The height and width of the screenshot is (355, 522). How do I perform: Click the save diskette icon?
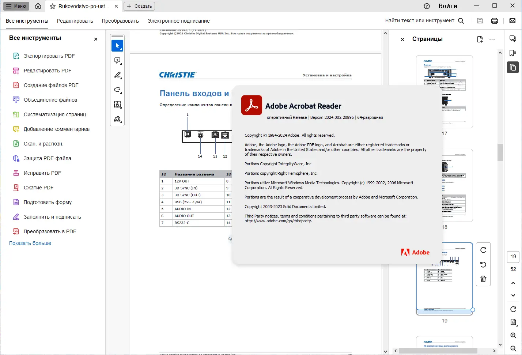[480, 21]
